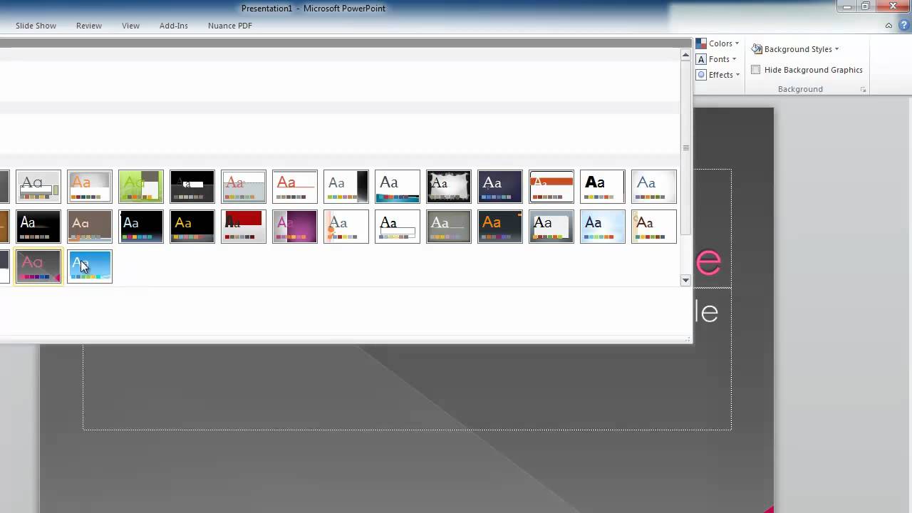Apply black theme with light-blue Aa
The width and height of the screenshot is (912, 513).
pos(141,227)
